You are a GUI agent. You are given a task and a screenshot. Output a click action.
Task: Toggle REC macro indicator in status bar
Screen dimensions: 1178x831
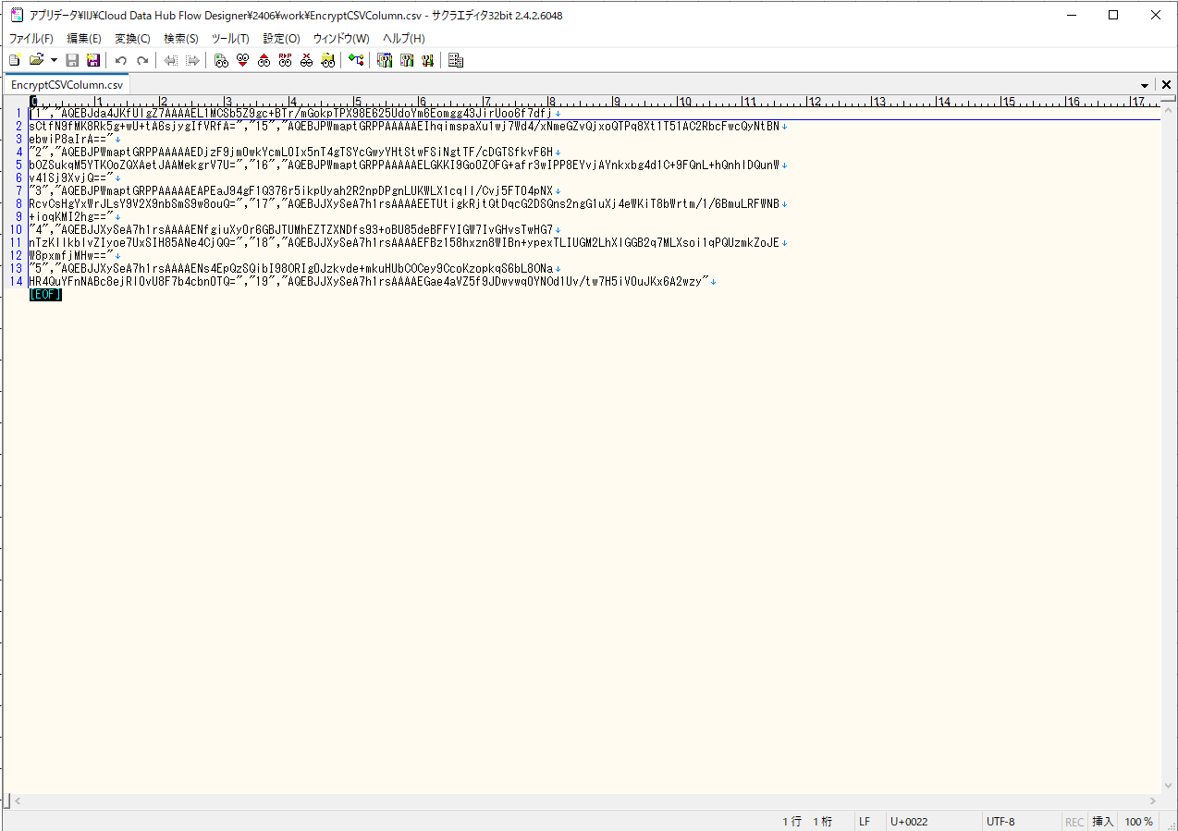(x=1074, y=821)
